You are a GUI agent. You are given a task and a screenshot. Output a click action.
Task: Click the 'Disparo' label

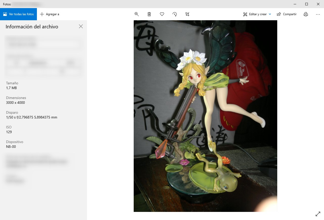[x=12, y=112]
